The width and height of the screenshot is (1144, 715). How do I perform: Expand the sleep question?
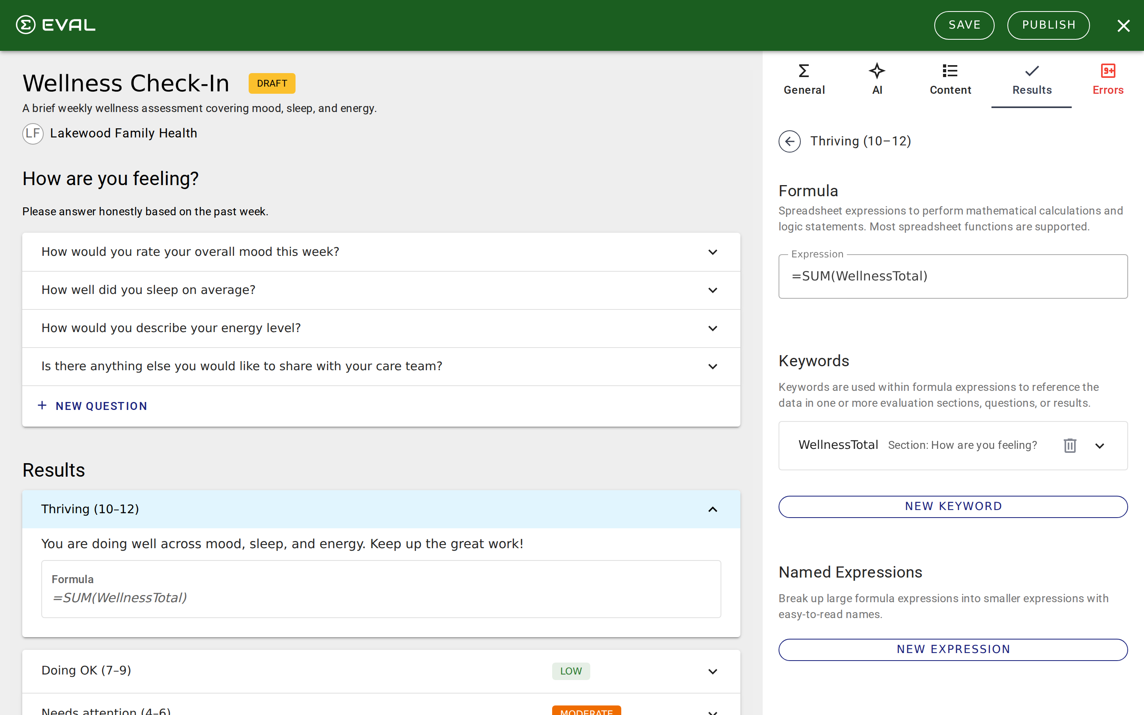[712, 290]
